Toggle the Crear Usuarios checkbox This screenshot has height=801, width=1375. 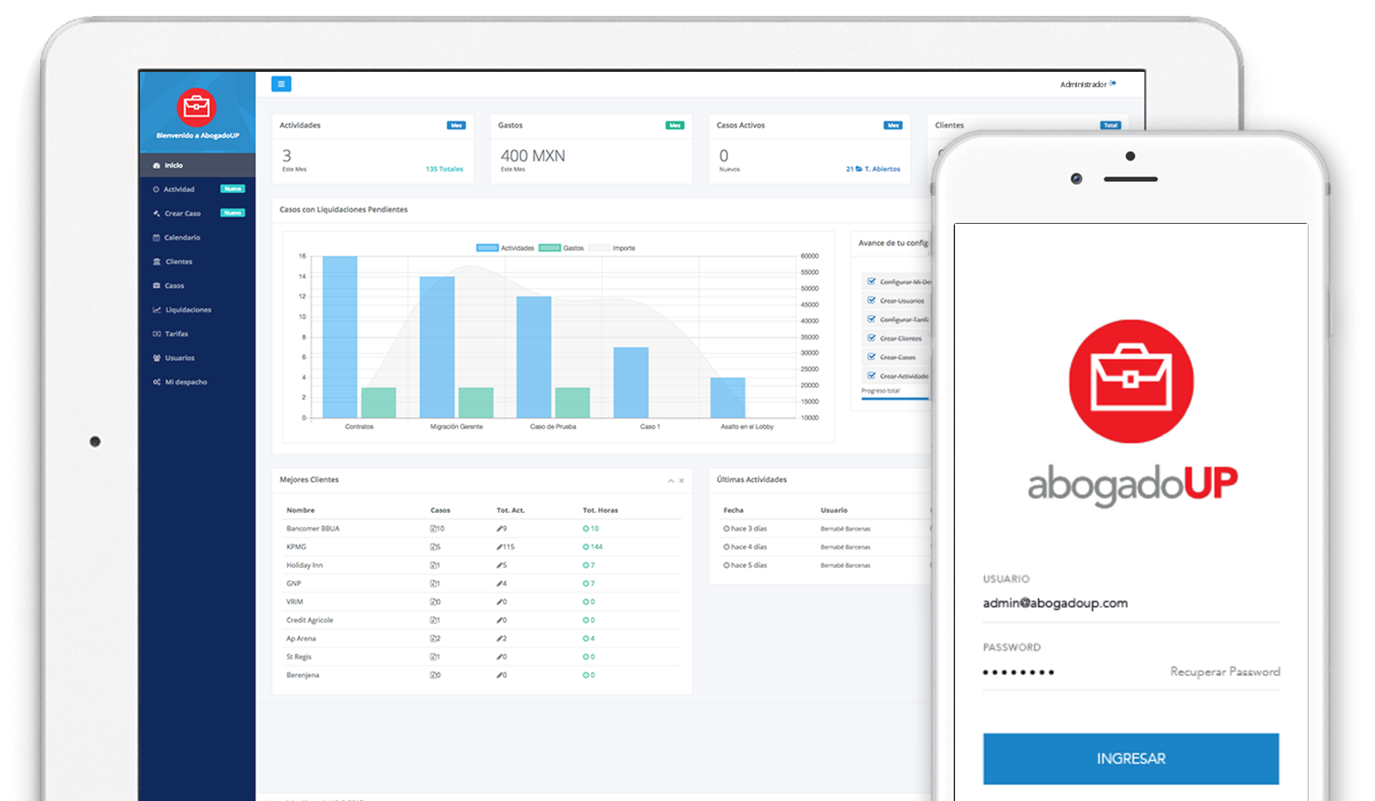(871, 300)
